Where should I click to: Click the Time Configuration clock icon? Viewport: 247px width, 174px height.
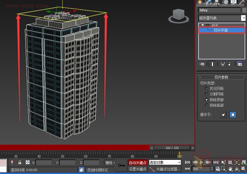click(218, 169)
